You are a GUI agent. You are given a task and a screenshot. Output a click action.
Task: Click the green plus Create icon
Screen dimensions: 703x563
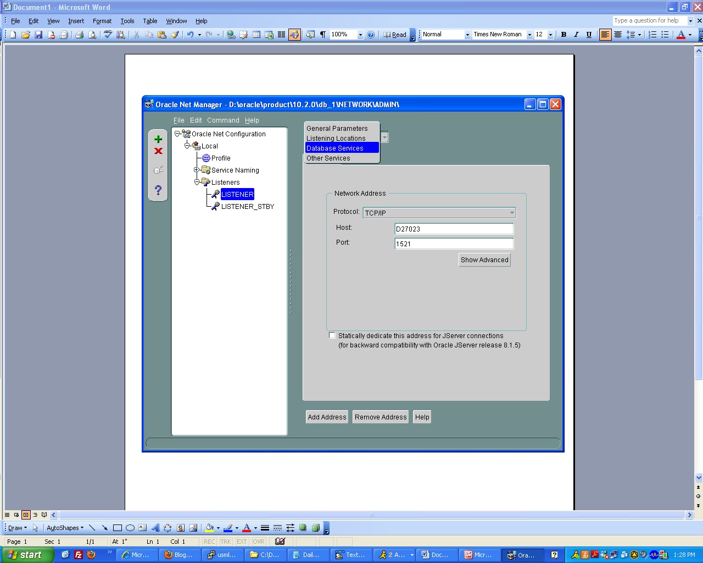tap(158, 139)
